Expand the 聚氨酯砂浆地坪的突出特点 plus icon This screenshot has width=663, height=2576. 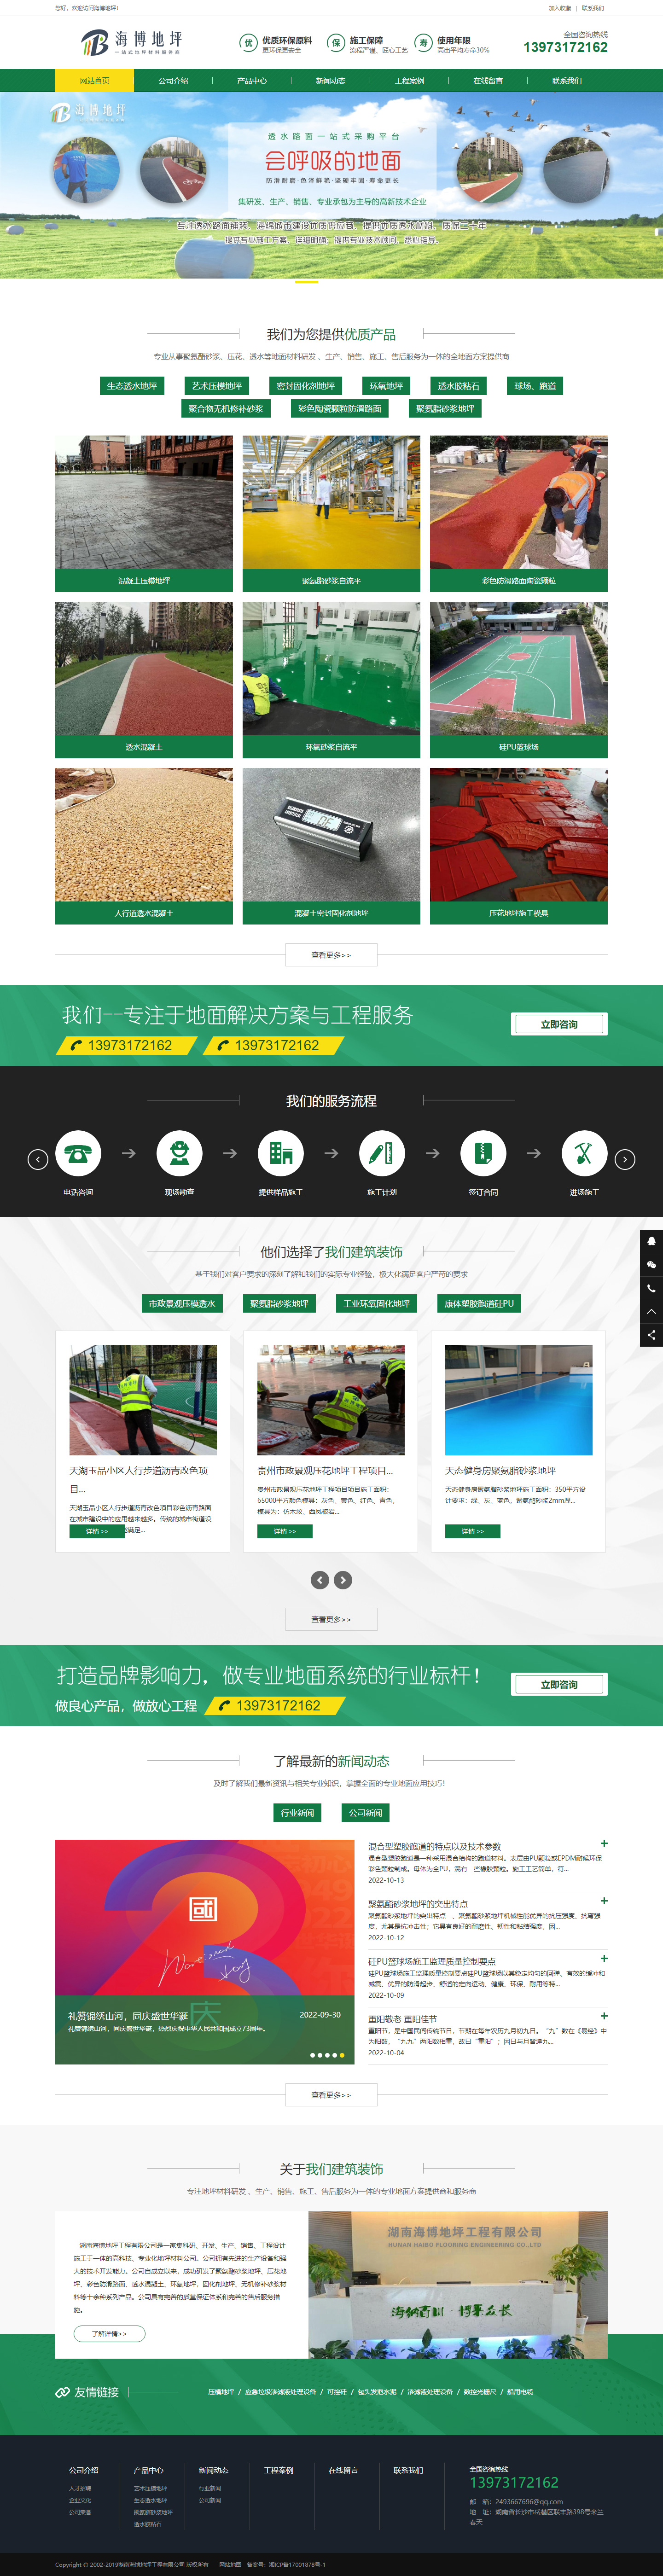click(x=604, y=1901)
